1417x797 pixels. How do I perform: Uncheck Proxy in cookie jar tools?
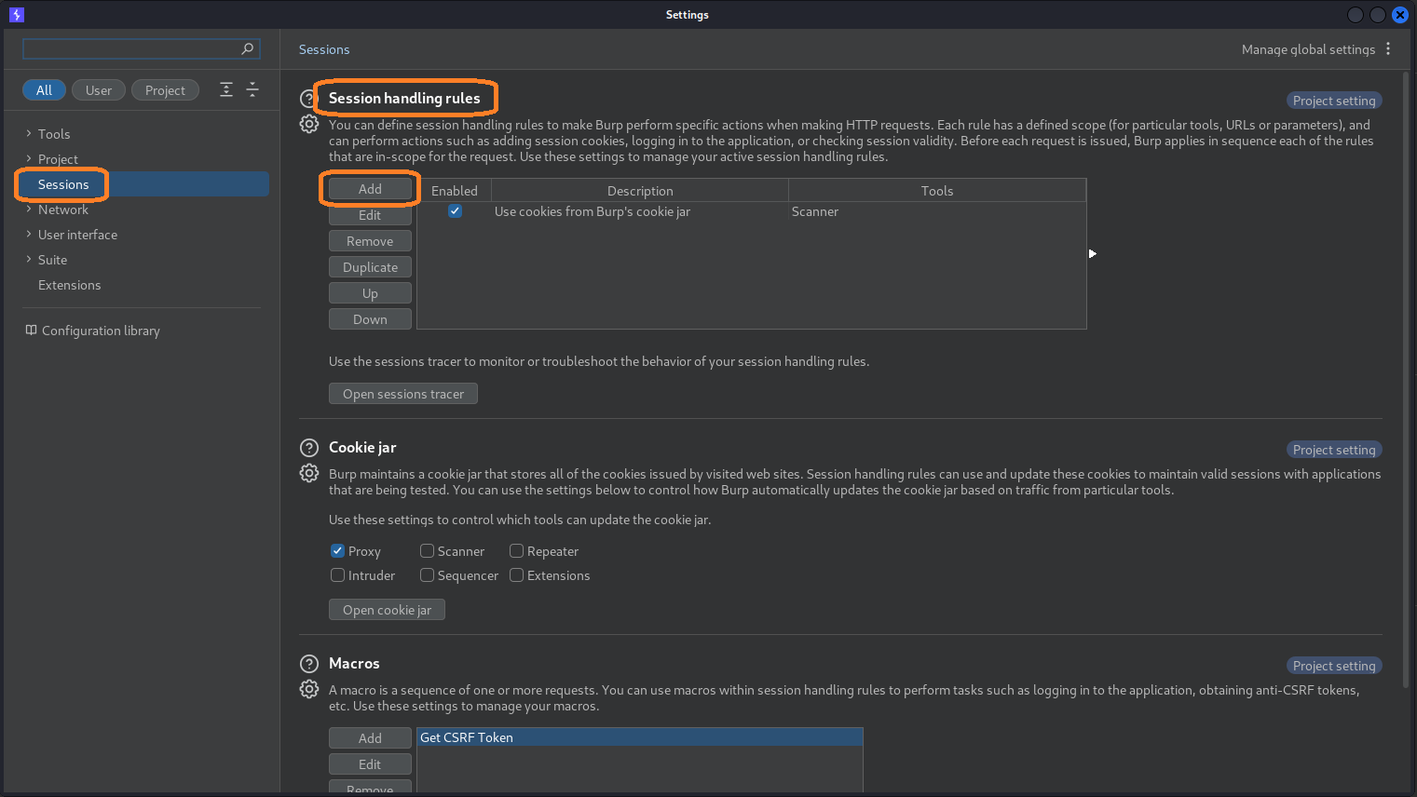[x=336, y=550]
